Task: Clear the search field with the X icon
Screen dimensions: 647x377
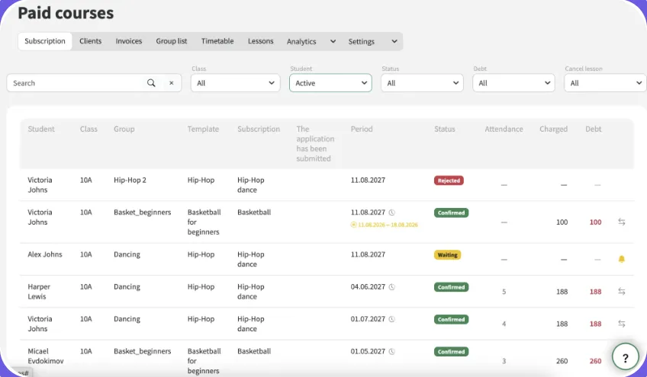Action: pyautogui.click(x=171, y=83)
